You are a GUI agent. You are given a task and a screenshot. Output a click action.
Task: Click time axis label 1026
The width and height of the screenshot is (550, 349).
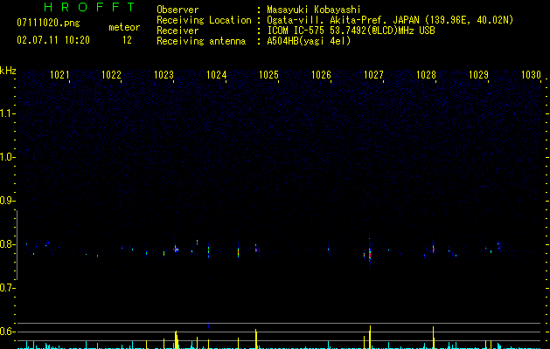(321, 75)
